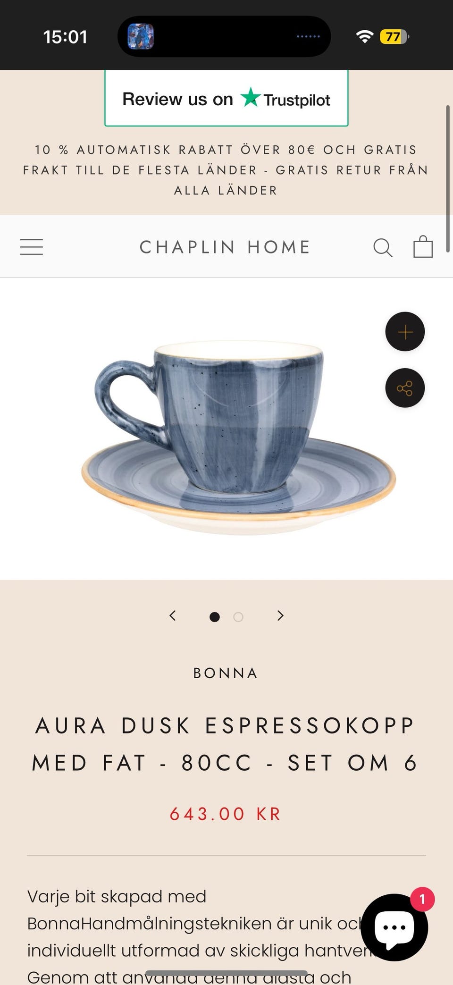
Task: Tap the espresso cup product image
Action: tap(239, 438)
